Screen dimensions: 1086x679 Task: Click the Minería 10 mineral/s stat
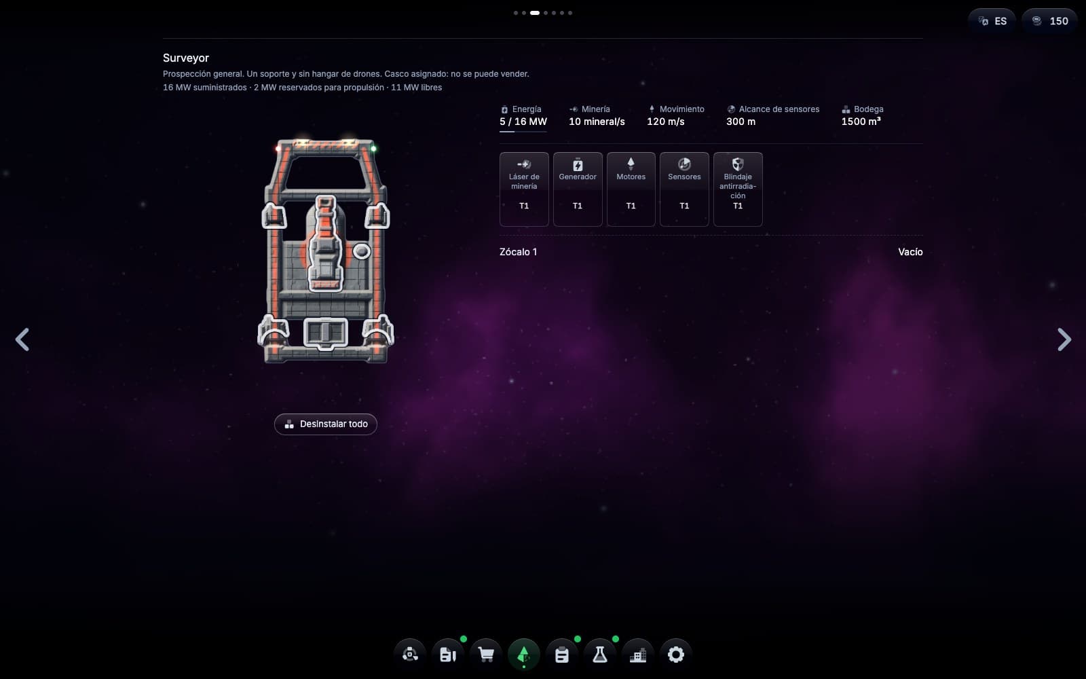point(597,115)
